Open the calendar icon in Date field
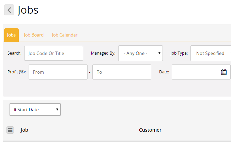 224,72
